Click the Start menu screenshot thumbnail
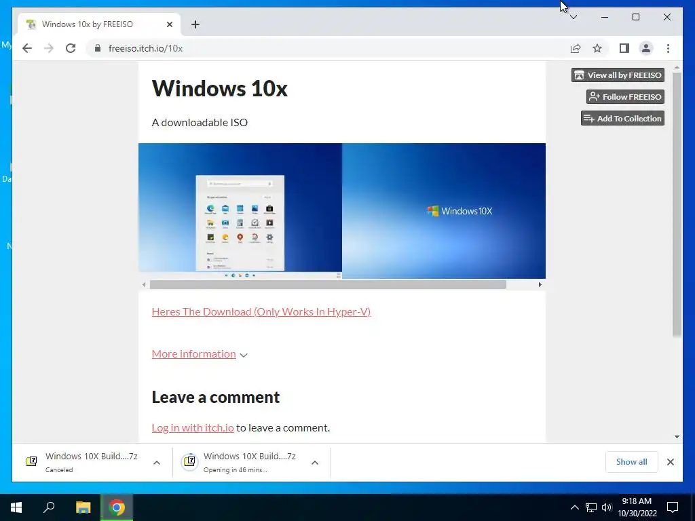The height and width of the screenshot is (521, 695). 240,211
